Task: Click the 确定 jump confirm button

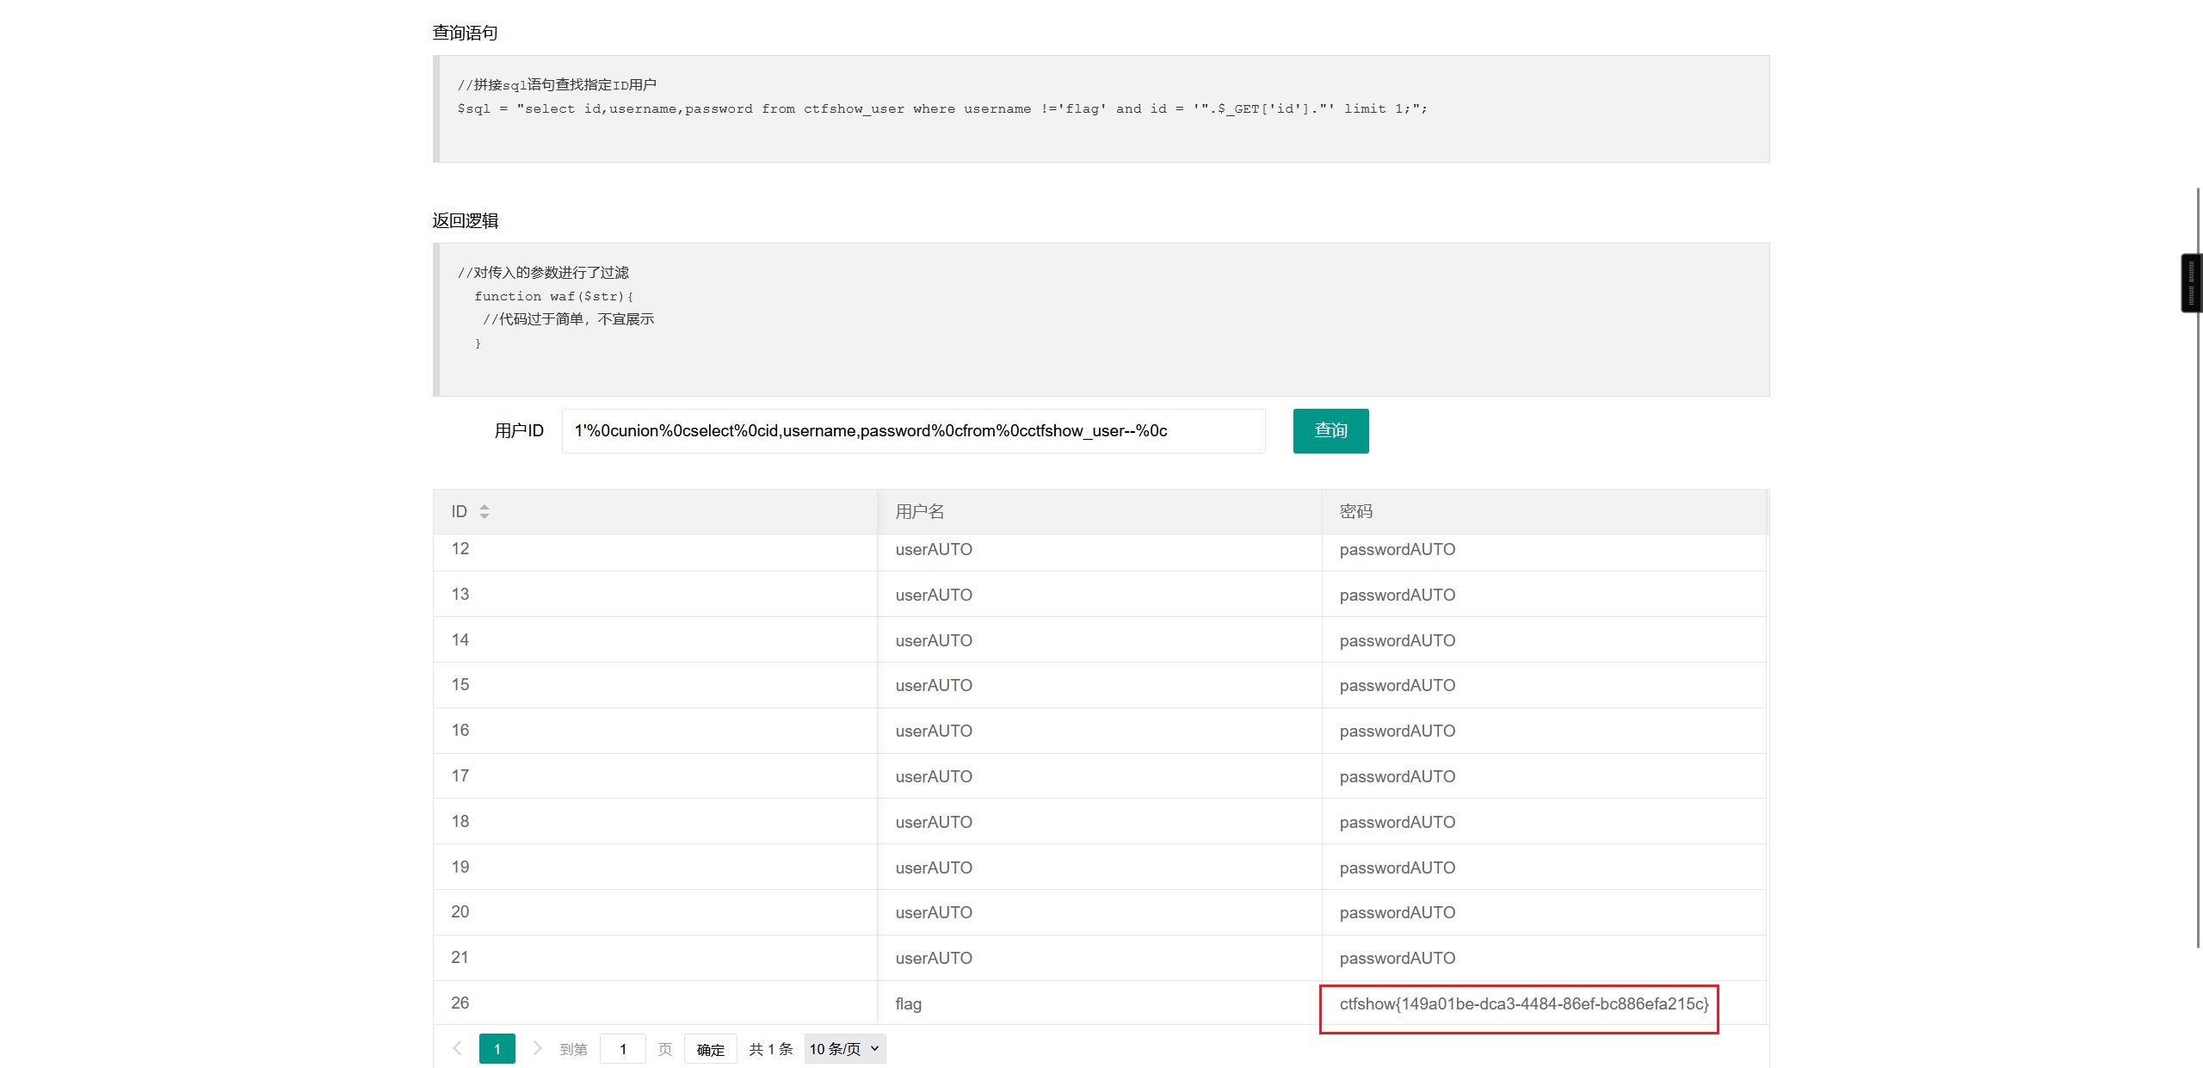Action: pos(710,1049)
